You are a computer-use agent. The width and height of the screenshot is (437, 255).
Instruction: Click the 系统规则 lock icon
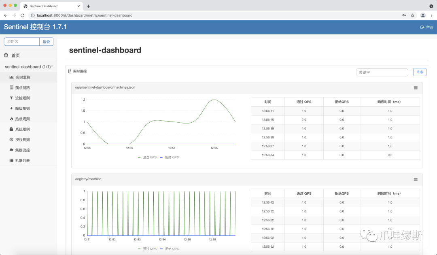(x=11, y=129)
